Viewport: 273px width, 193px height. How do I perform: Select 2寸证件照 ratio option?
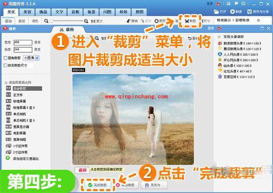17,152
